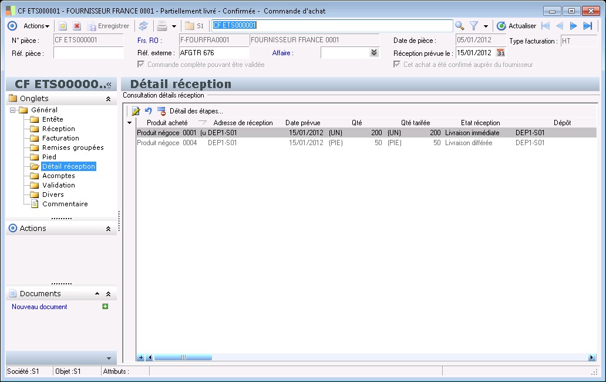Click the S1 folder button
This screenshot has width=606, height=382.
[194, 26]
